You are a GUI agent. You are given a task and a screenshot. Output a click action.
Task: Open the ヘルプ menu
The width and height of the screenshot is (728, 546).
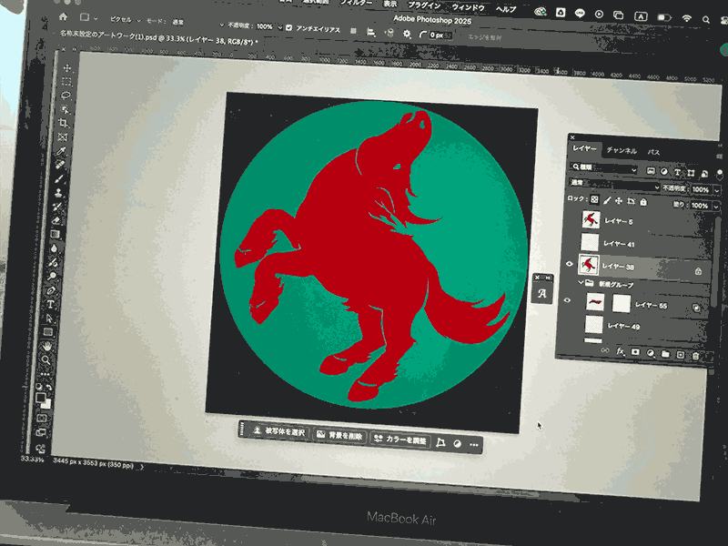[x=506, y=9]
